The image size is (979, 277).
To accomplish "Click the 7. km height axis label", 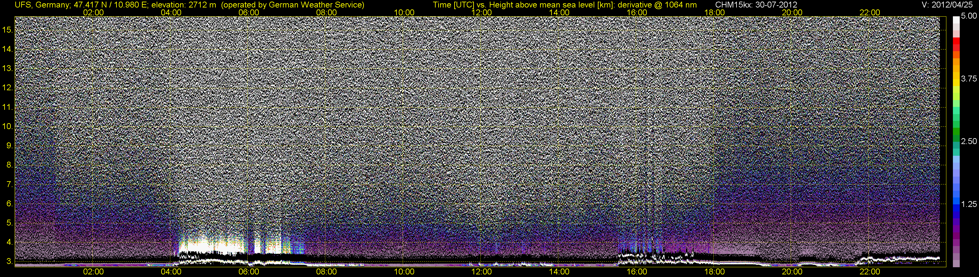I will click(x=10, y=184).
